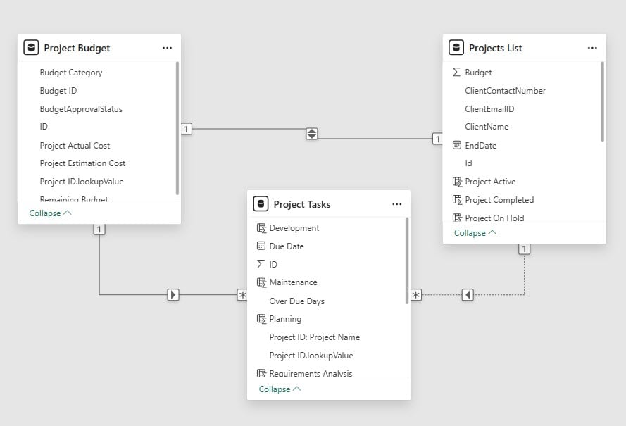Select the ID field in Project Budget
626x426 pixels.
click(x=44, y=127)
